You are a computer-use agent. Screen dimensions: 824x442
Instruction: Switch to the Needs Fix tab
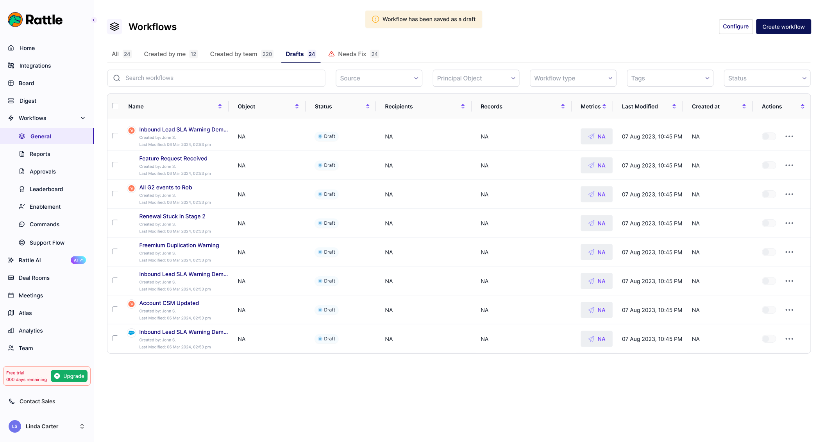pos(352,54)
